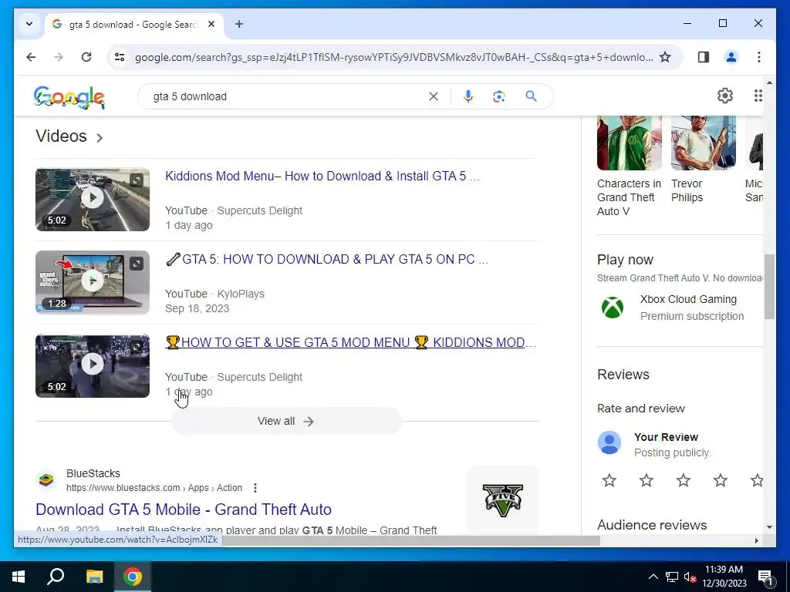Search by image with Google Lens
The height and width of the screenshot is (592, 790).
coord(499,96)
